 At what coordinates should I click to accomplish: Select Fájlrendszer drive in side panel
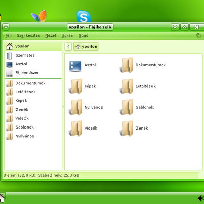pyautogui.click(x=33, y=73)
